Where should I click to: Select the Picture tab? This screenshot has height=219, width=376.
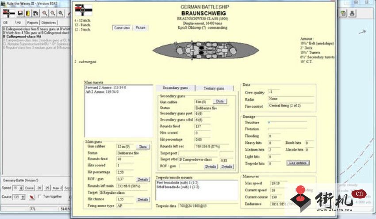pos(140,27)
